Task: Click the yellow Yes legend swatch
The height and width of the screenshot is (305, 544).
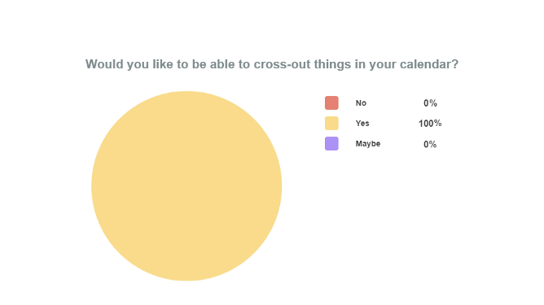Action: (x=331, y=124)
